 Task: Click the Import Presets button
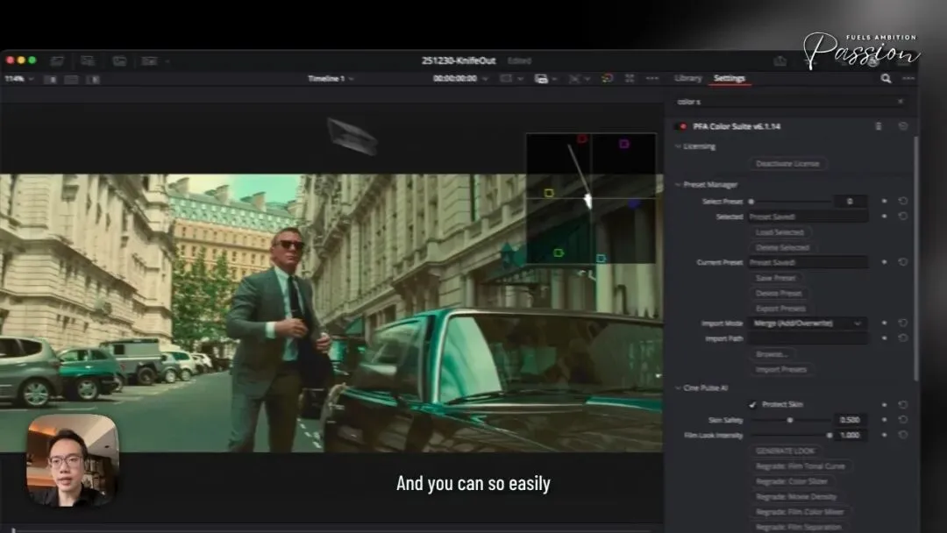pos(781,369)
